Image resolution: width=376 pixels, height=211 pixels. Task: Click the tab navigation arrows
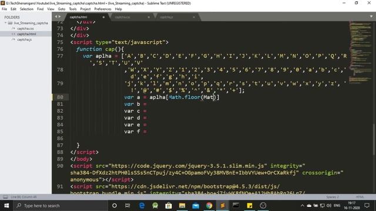point(58,16)
